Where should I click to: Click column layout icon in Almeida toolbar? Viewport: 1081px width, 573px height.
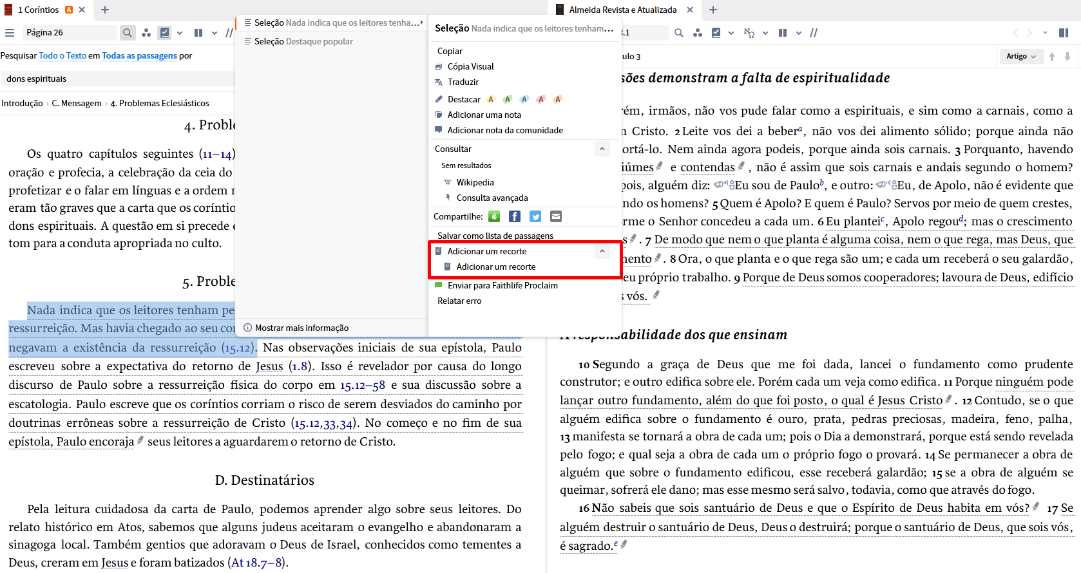(x=783, y=33)
